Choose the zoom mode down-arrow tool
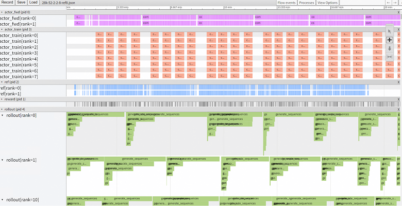402x206 pixels. (x=390, y=48)
